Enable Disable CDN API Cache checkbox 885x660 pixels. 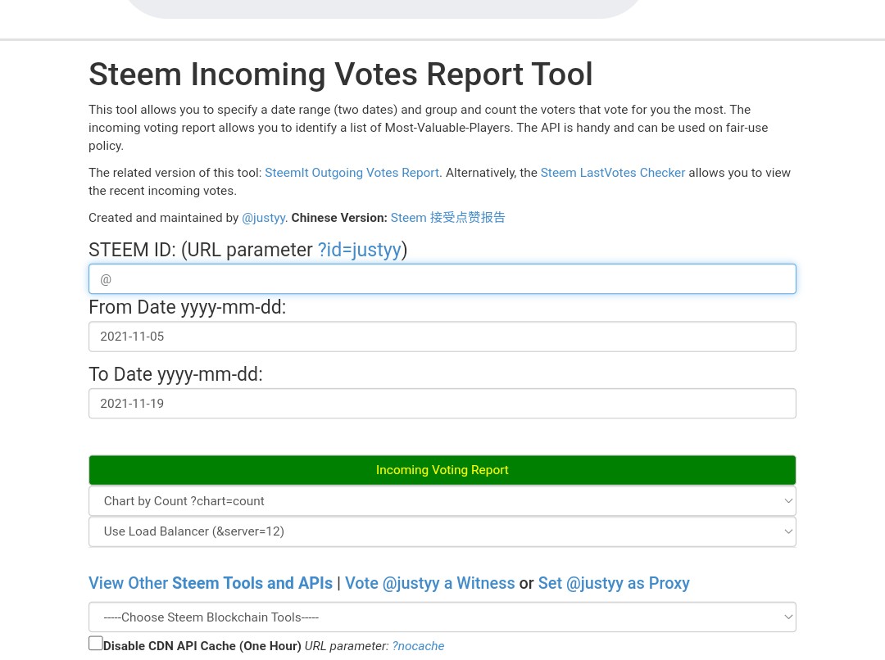point(96,644)
